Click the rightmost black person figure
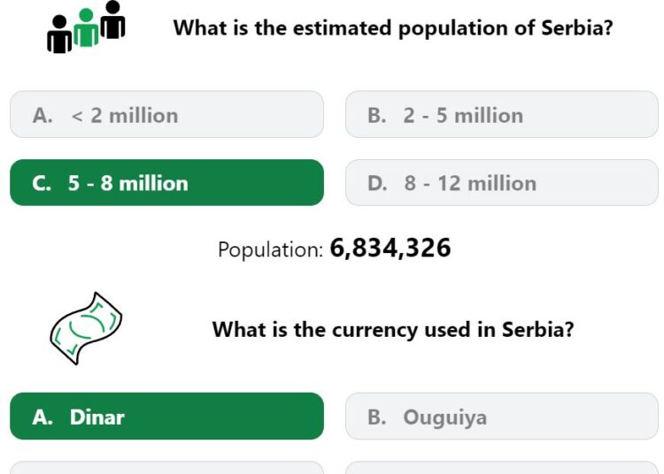This screenshot has width=664, height=474. click(112, 19)
